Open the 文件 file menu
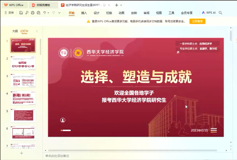Screen dimensions: 237x160 pyautogui.click(x=9, y=13)
